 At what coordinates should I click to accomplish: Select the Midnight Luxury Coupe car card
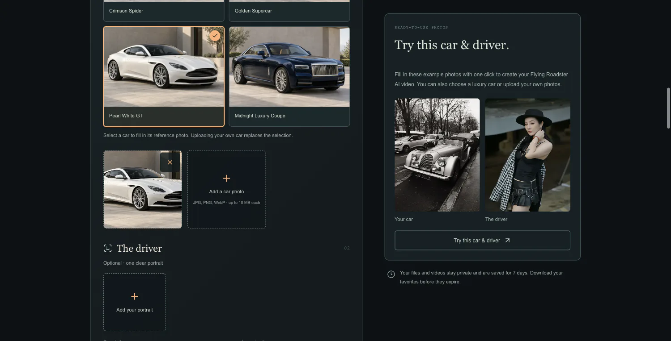point(289,76)
